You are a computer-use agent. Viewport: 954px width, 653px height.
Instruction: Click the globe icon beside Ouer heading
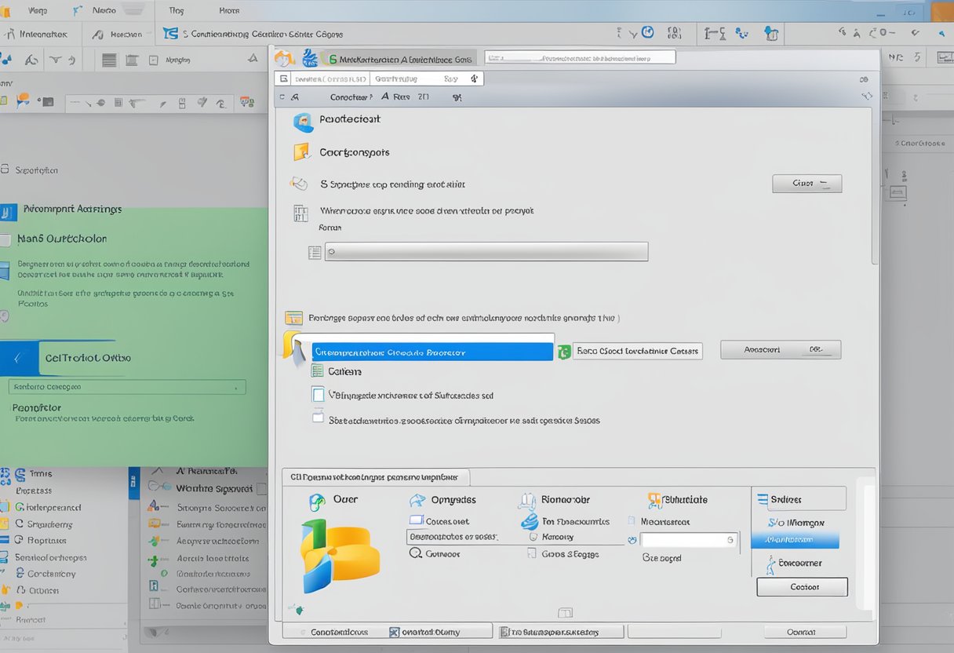pos(317,502)
